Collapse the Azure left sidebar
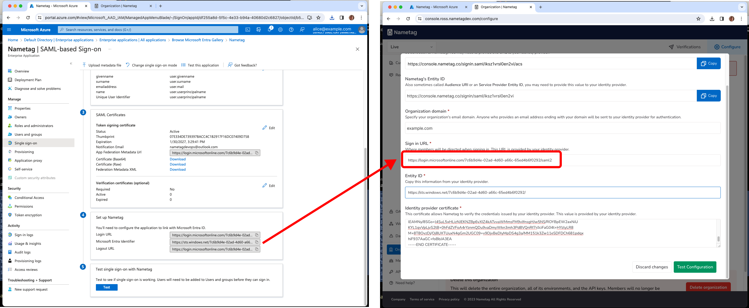 pyautogui.click(x=71, y=63)
